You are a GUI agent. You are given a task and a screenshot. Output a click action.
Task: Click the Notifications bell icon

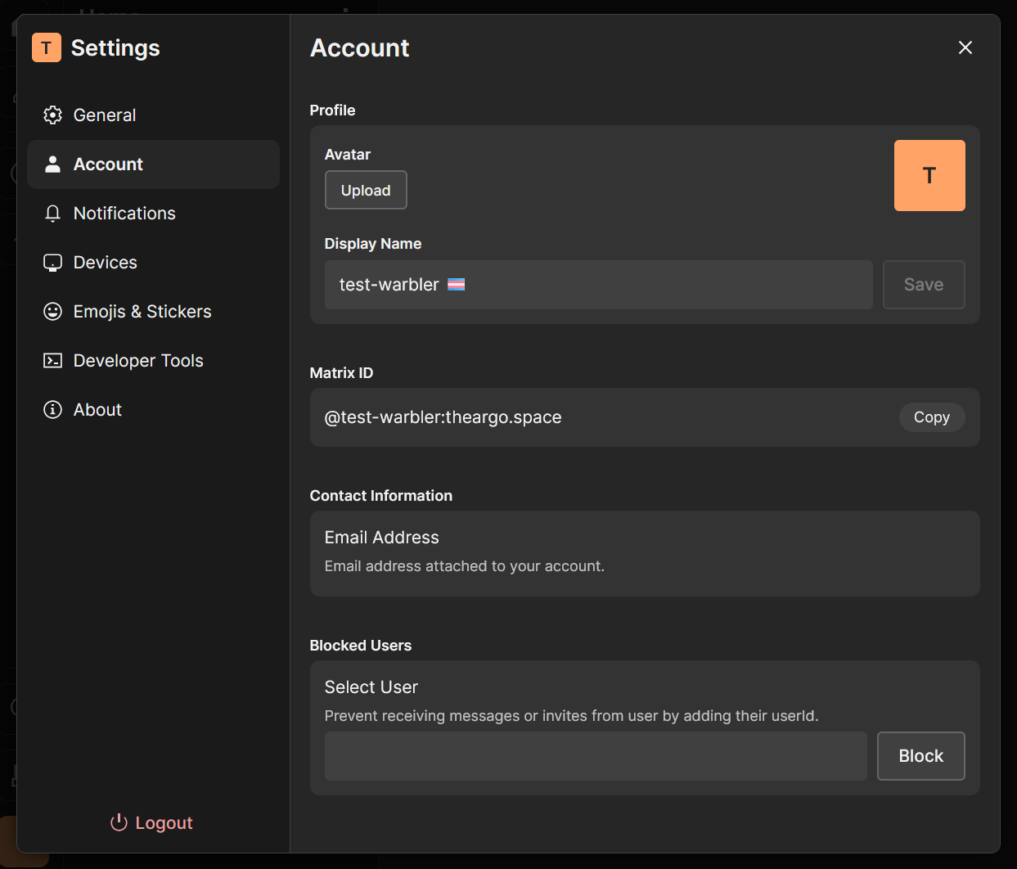pos(52,213)
